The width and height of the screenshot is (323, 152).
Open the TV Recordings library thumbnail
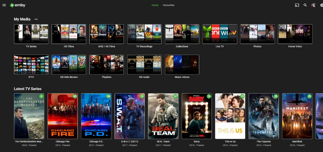coord(144,34)
